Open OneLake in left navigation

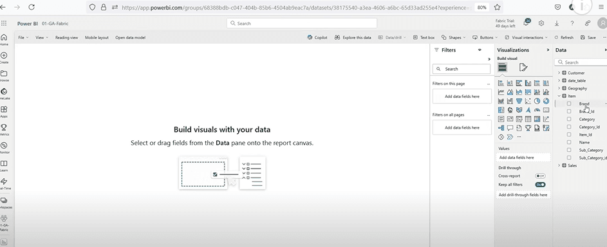(x=4, y=93)
